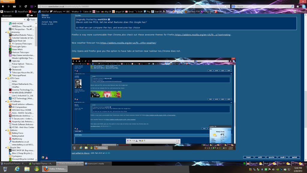
Task: Open MyMemory bookmark
Action: [16, 139]
